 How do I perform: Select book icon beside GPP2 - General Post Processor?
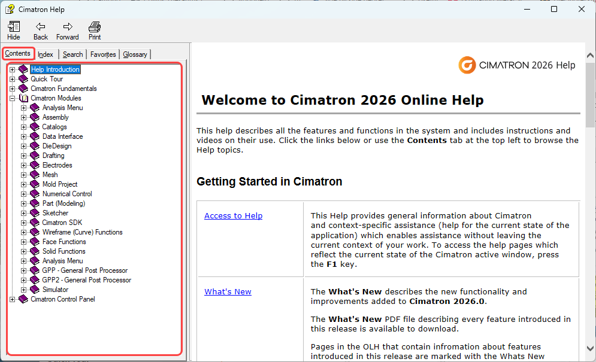(x=35, y=280)
